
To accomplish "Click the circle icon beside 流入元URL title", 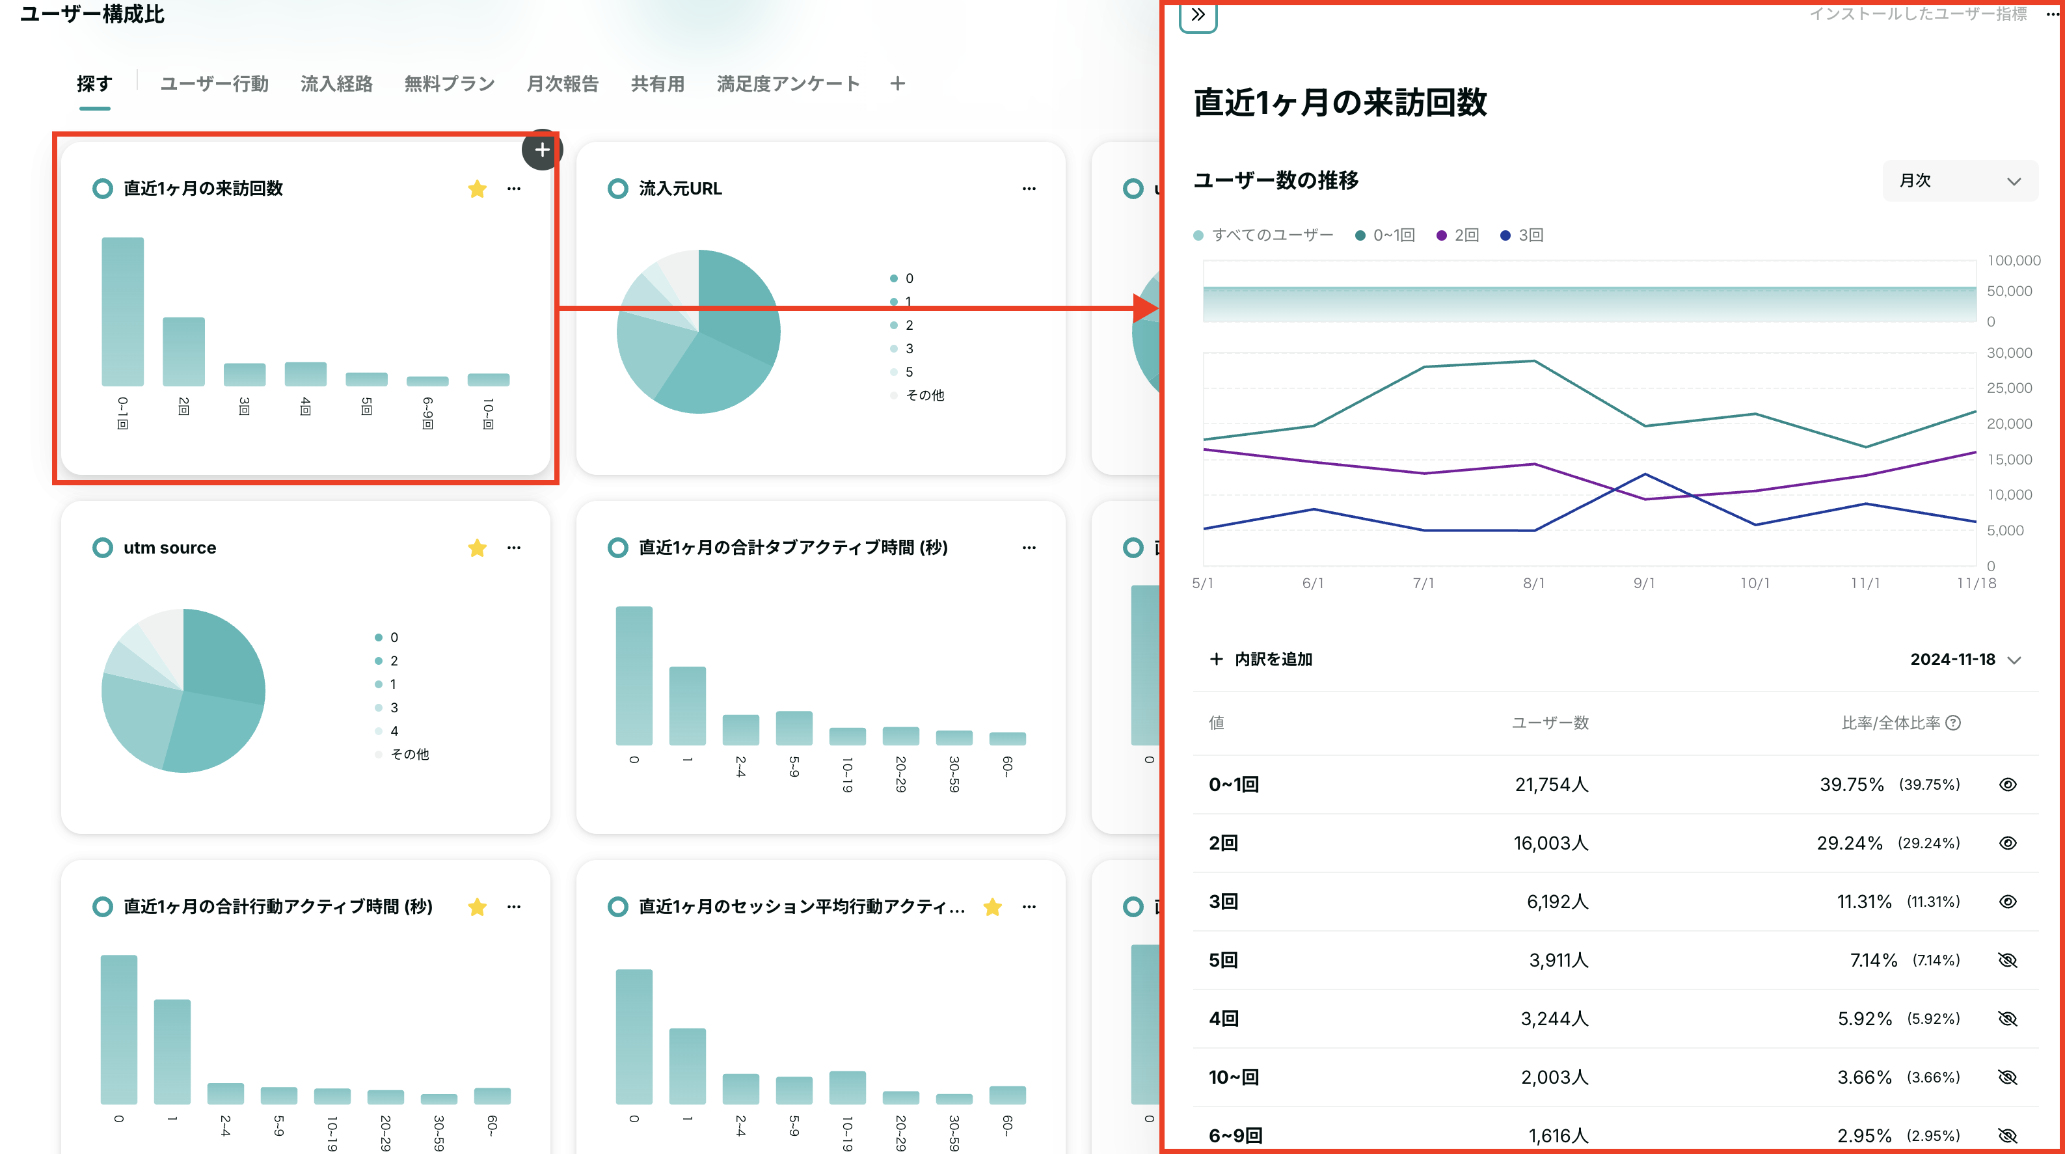I will tap(617, 189).
